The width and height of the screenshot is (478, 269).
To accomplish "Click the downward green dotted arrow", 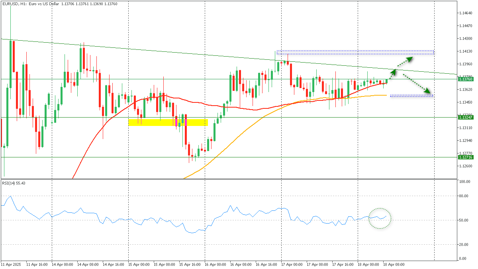I will tap(418, 83).
